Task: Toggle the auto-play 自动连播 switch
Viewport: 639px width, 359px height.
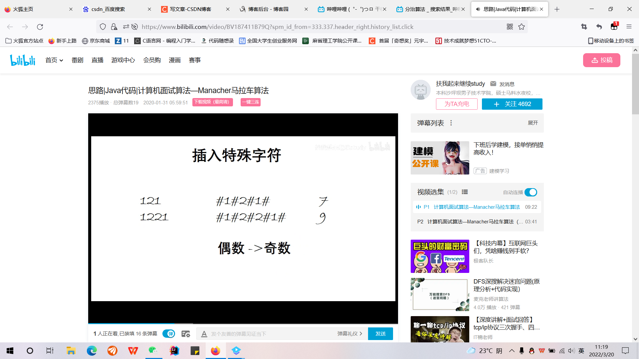Action: point(531,192)
